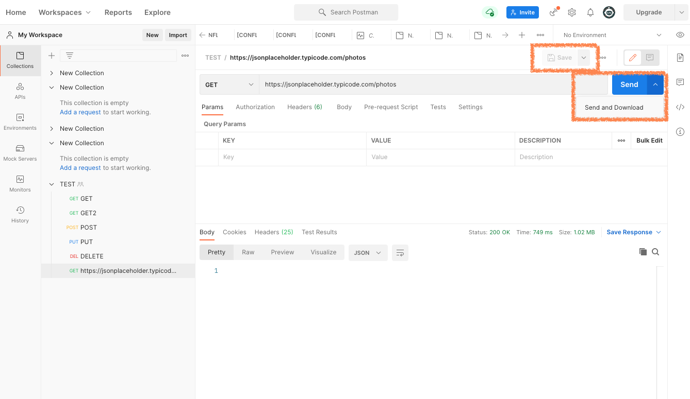Image resolution: width=690 pixels, height=399 pixels.
Task: Open the Save options dropdown arrow
Action: point(583,58)
